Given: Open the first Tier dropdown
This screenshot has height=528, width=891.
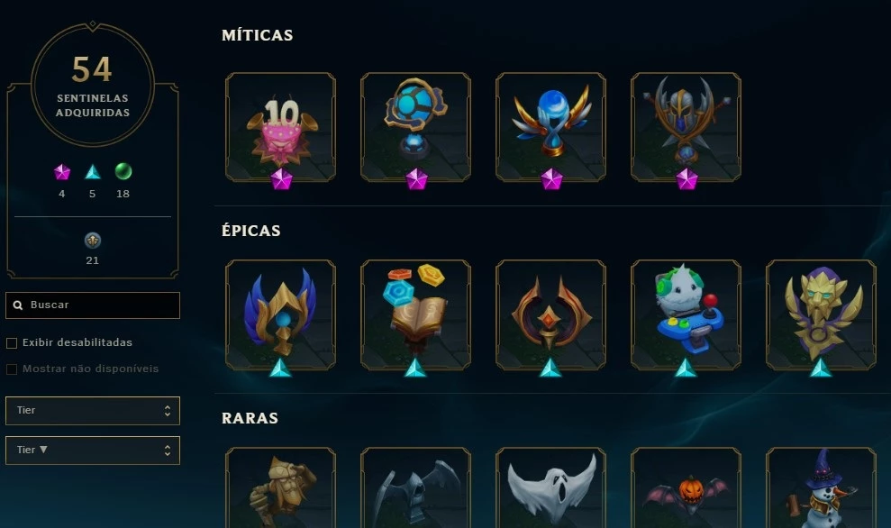Looking at the screenshot, I should tap(93, 410).
